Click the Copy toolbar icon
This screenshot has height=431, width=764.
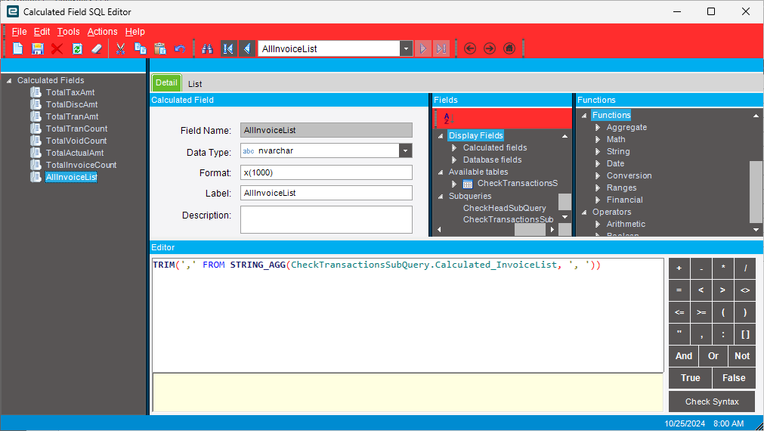coord(141,48)
